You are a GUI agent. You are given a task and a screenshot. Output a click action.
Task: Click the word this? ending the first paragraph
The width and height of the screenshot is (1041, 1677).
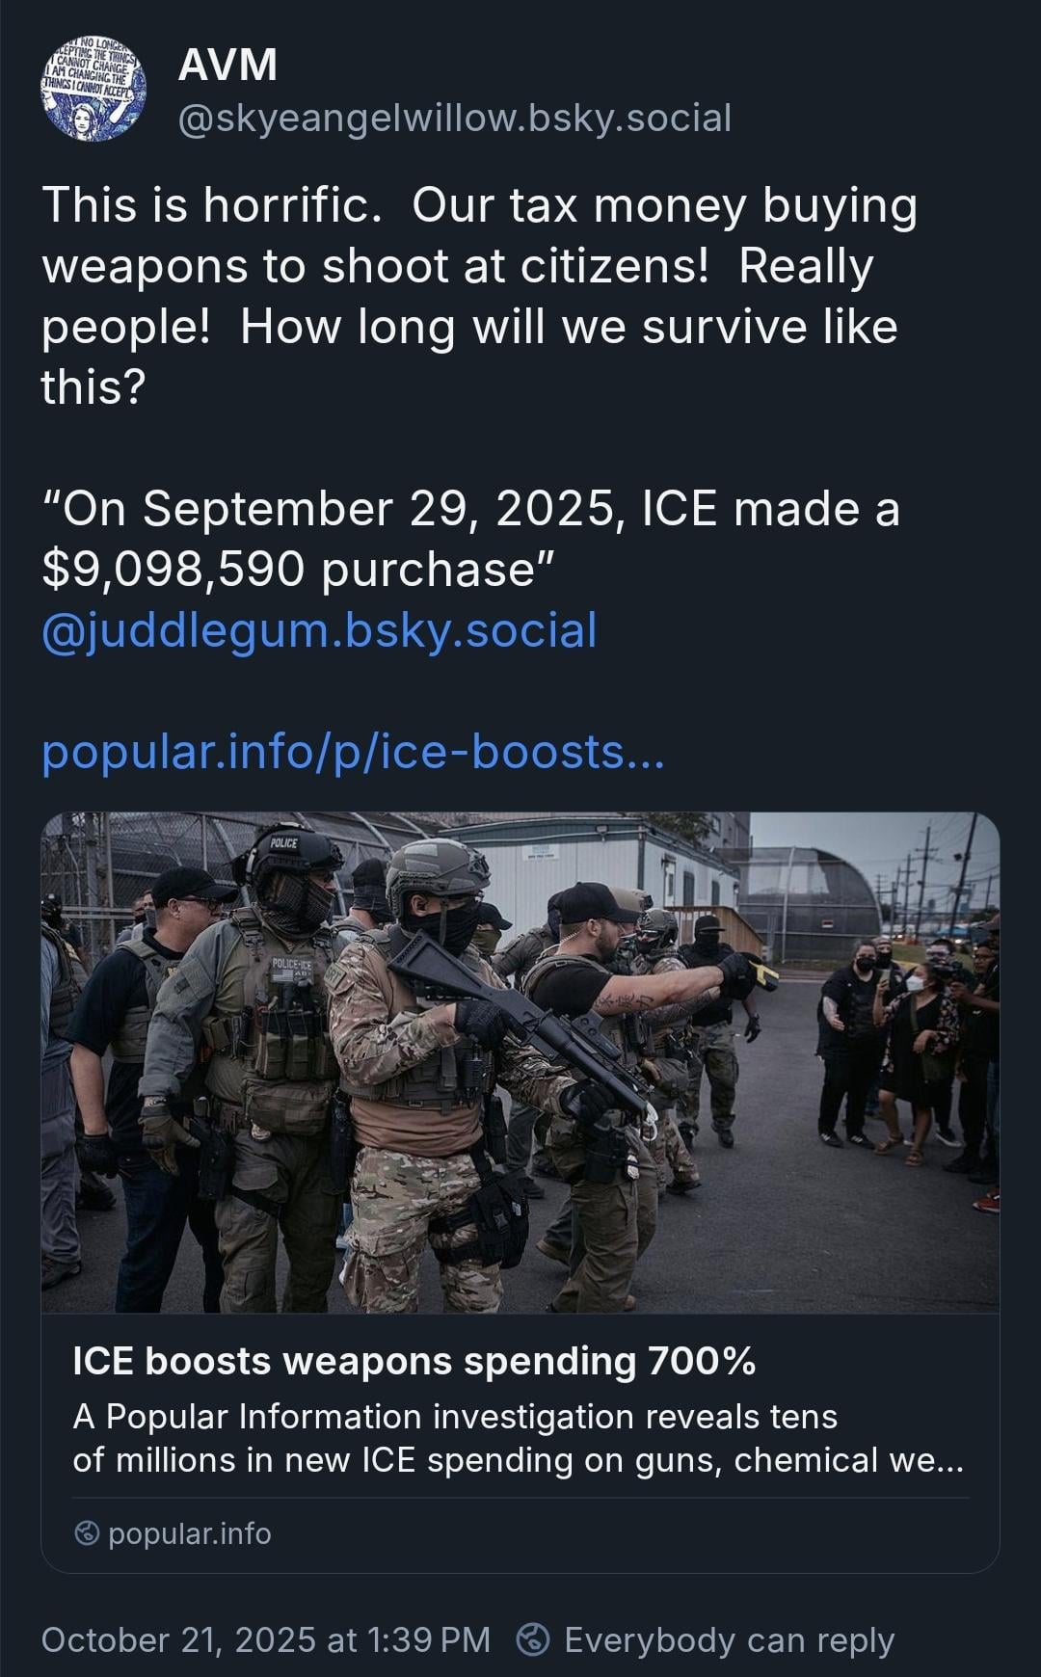(93, 387)
